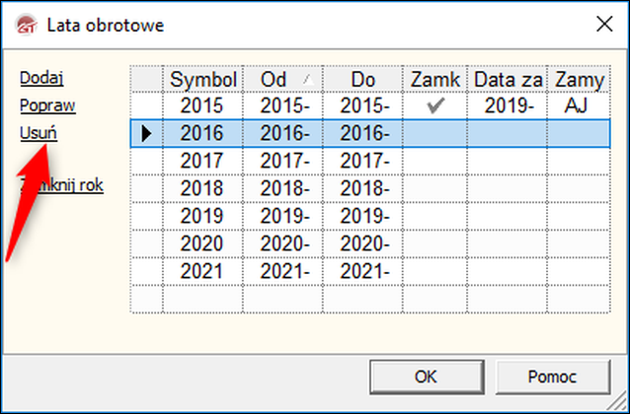This screenshot has width=630, height=414.
Task: Sort by the Od column header
Action: pos(281,78)
